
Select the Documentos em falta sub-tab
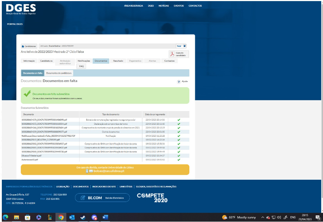point(32,73)
